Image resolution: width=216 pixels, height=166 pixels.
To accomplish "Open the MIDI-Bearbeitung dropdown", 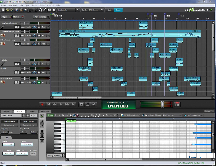I will click(130, 115).
